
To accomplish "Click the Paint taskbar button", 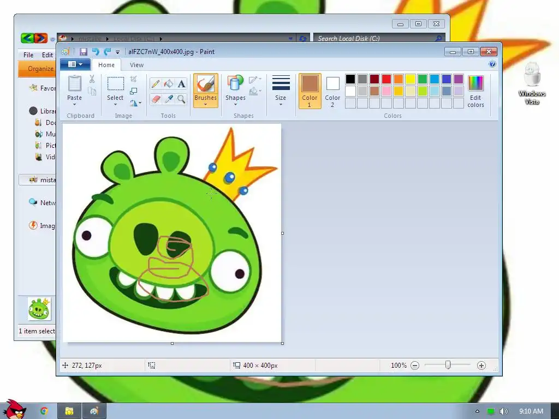I will [x=94, y=411].
